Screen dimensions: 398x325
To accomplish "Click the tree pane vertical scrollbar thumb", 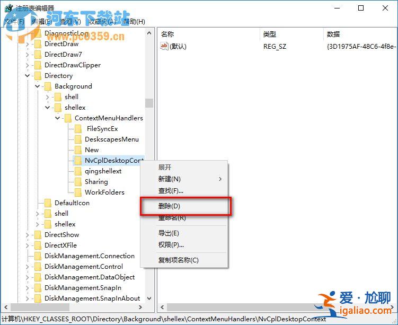I will [149, 103].
